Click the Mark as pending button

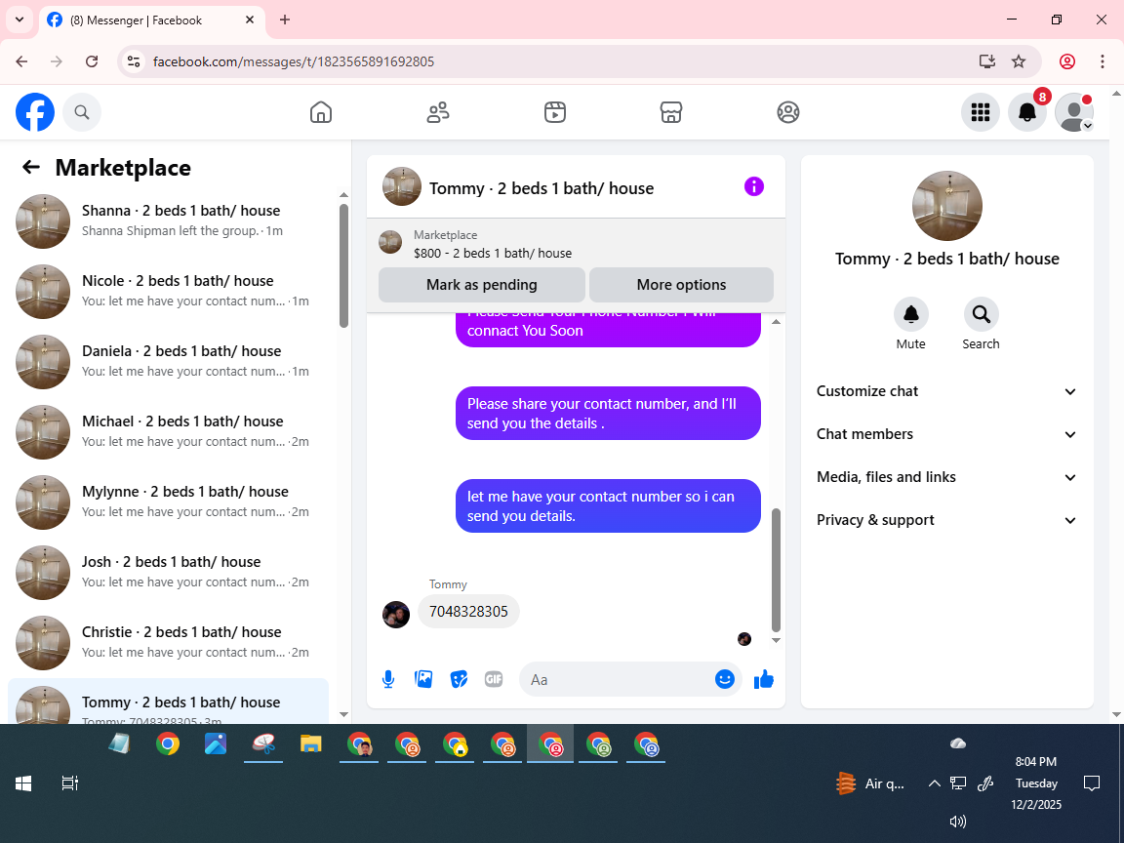[482, 285]
